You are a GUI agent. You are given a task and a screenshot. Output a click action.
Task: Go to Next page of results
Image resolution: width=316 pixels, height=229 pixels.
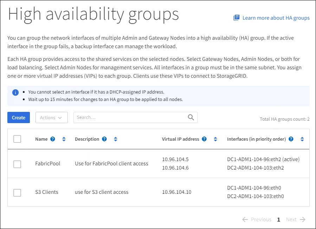(296, 220)
